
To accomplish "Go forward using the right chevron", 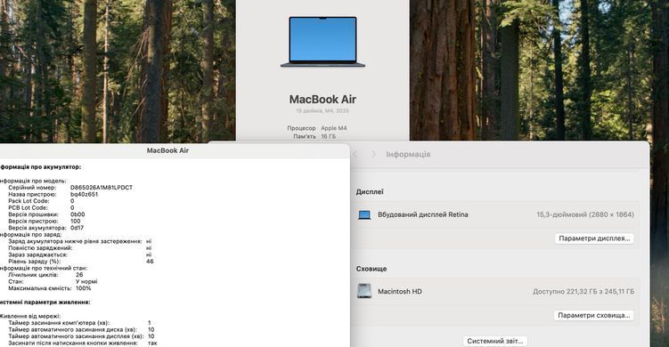I will pyautogui.click(x=373, y=154).
